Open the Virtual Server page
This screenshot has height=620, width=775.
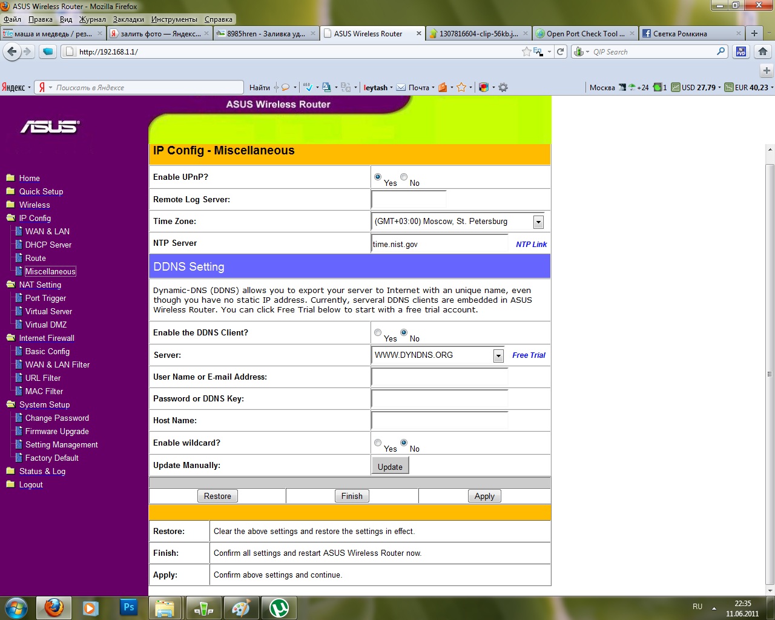click(x=48, y=311)
